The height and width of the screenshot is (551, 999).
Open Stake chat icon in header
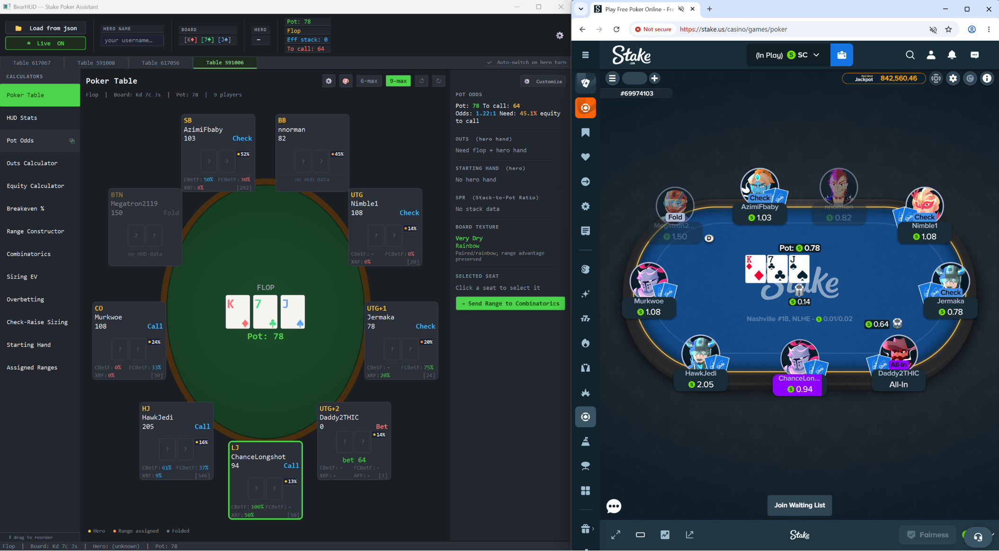tap(974, 55)
